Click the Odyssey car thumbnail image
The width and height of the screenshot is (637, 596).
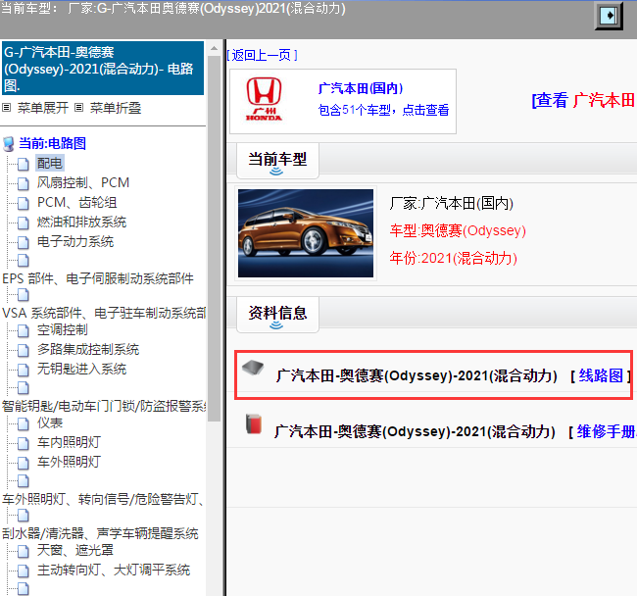point(306,233)
